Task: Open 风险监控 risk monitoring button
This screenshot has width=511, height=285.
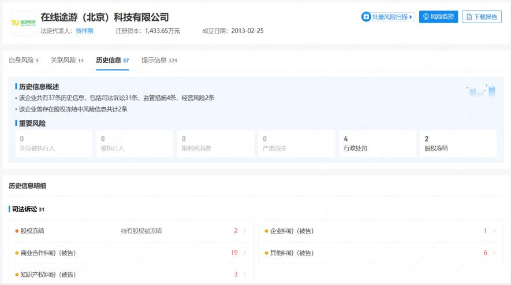Action: pyautogui.click(x=438, y=17)
